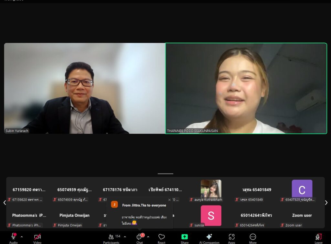Click muted mic icon beside 65014264รพีภัทร label
This screenshot has width=331, height=244.
click(x=237, y=225)
